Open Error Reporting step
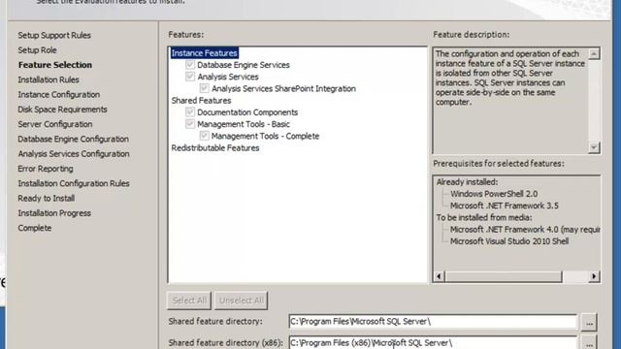 pyautogui.click(x=46, y=169)
